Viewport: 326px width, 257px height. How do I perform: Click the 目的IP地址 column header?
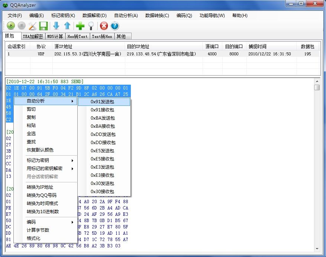(164, 46)
